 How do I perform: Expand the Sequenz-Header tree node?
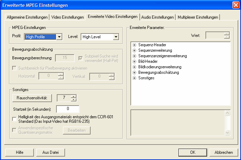(x=135, y=45)
